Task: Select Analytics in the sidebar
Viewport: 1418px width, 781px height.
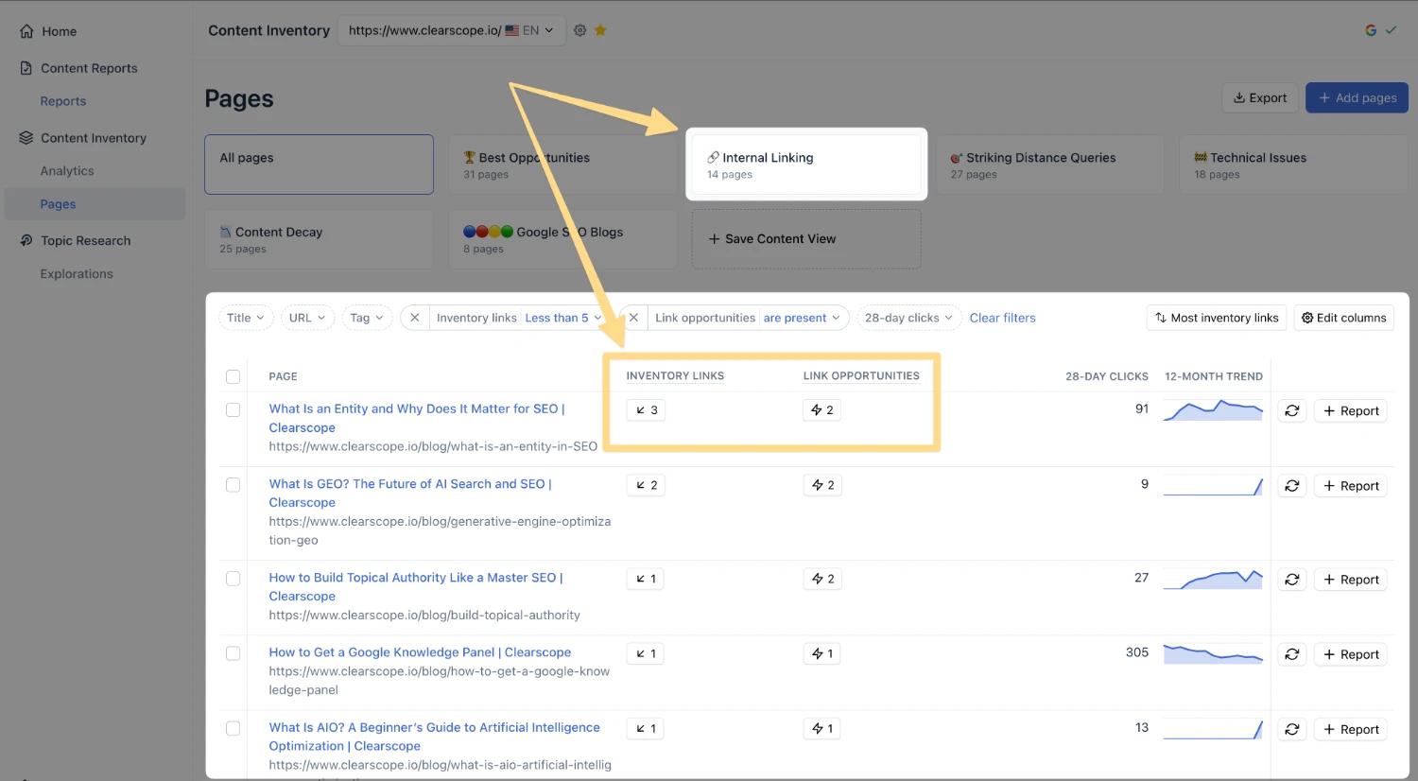Action: click(67, 171)
